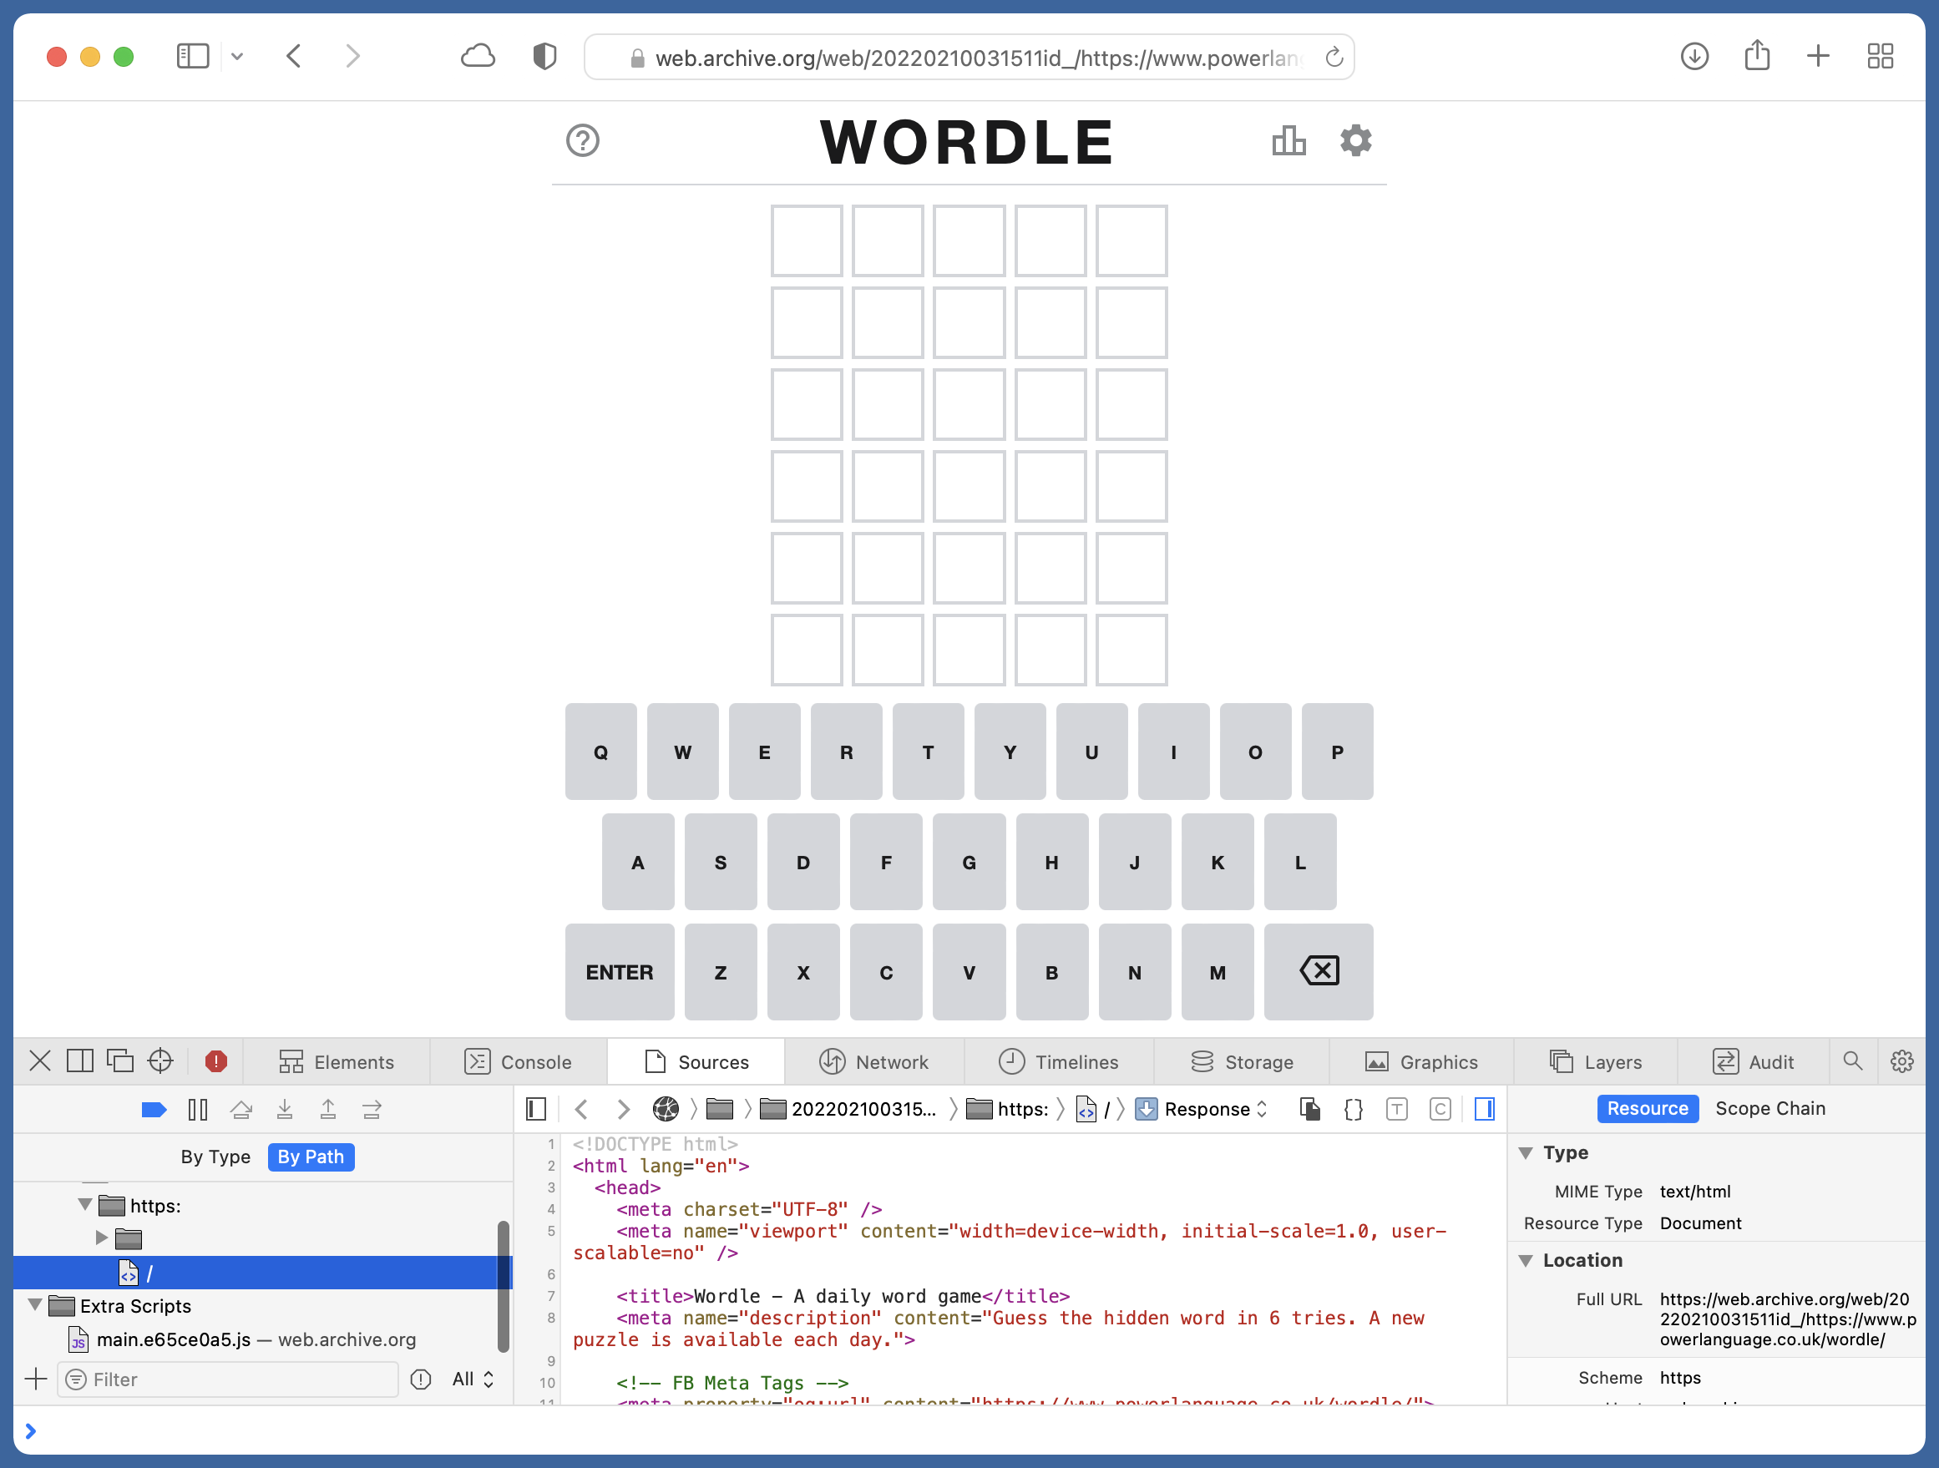Show Safari downloads

click(1694, 57)
